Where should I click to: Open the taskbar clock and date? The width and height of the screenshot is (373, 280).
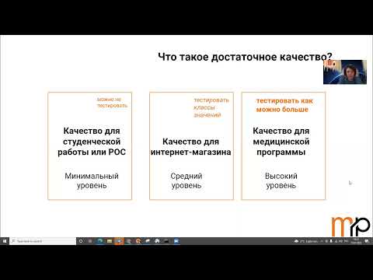point(356,241)
